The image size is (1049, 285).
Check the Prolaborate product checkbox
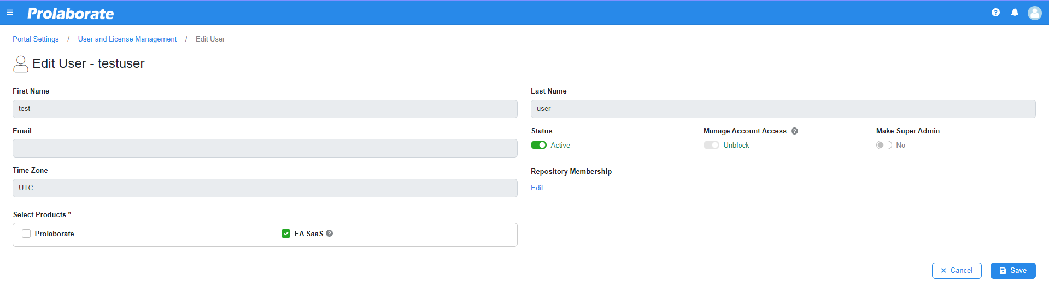tap(26, 234)
